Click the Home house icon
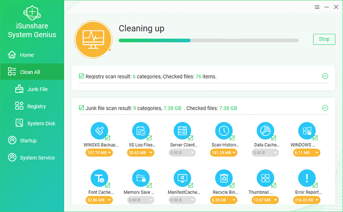Viewport: 343px width, 212px height. click(x=12, y=55)
